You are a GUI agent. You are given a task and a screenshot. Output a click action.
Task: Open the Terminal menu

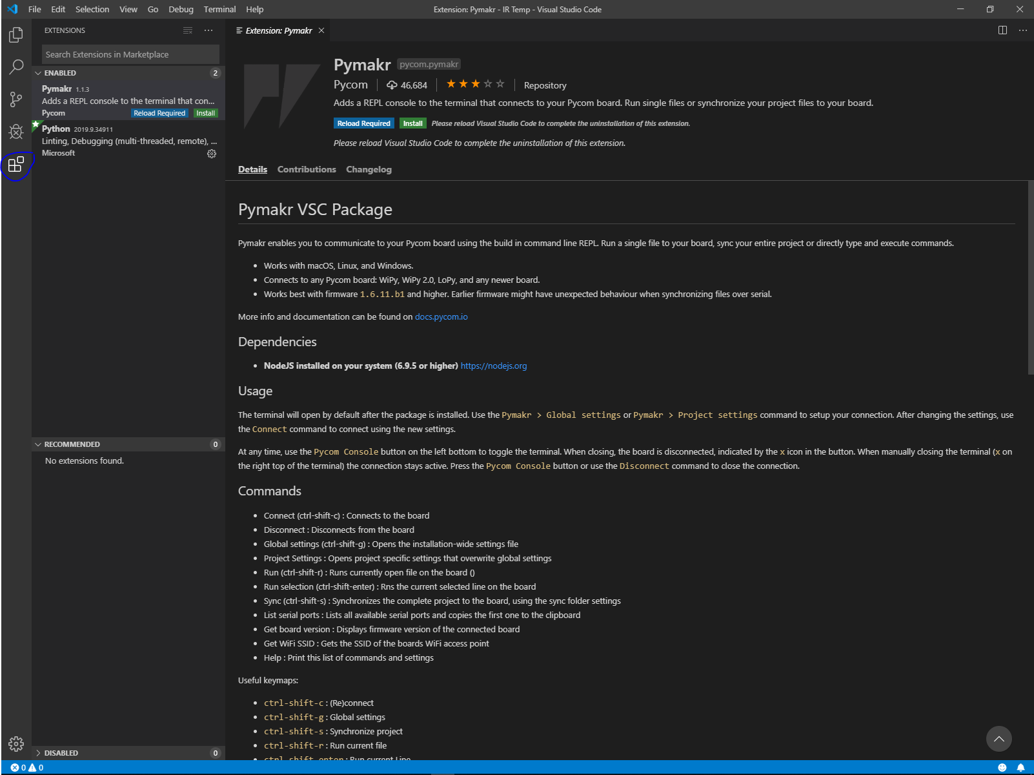(219, 9)
